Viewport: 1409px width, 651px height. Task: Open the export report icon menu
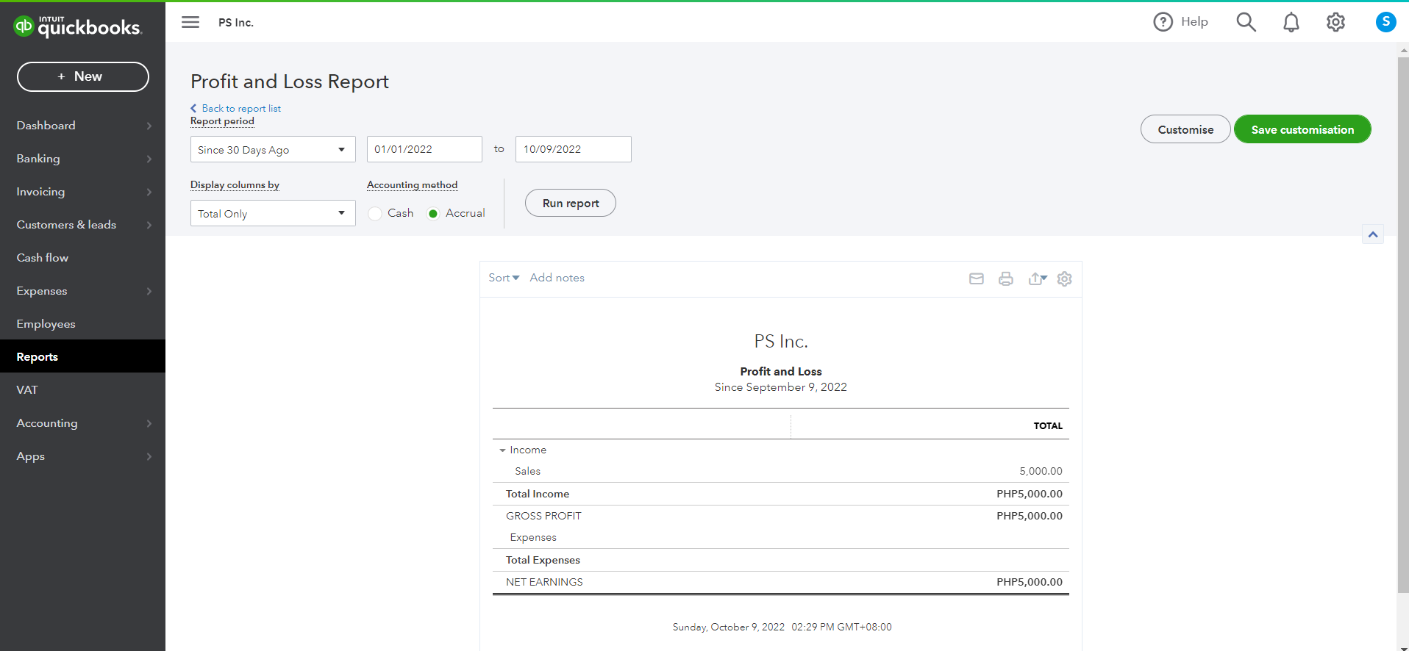tap(1038, 278)
